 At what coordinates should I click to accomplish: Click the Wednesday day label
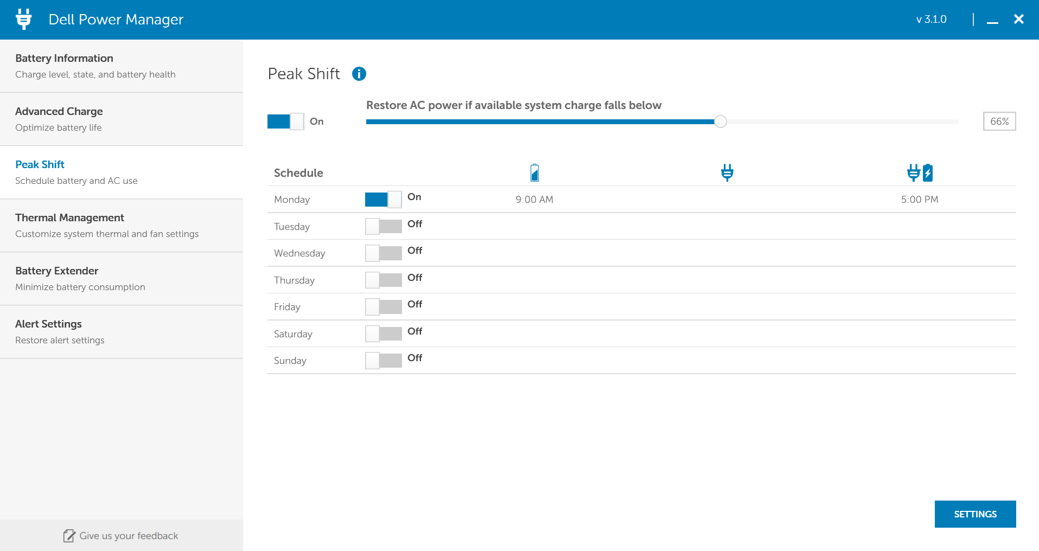click(x=299, y=253)
